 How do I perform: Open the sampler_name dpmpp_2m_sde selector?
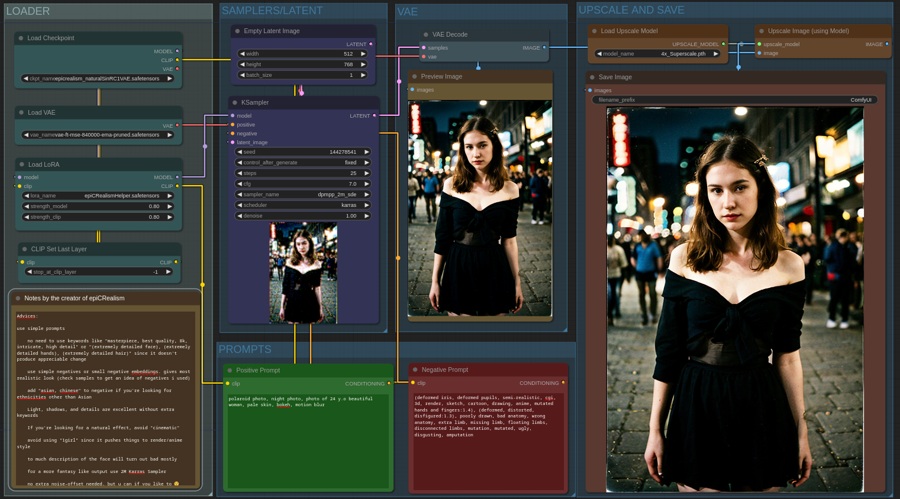click(303, 194)
